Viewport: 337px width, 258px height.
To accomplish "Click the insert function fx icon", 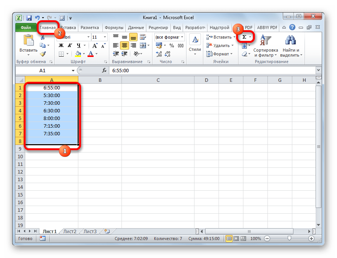I will [x=104, y=71].
